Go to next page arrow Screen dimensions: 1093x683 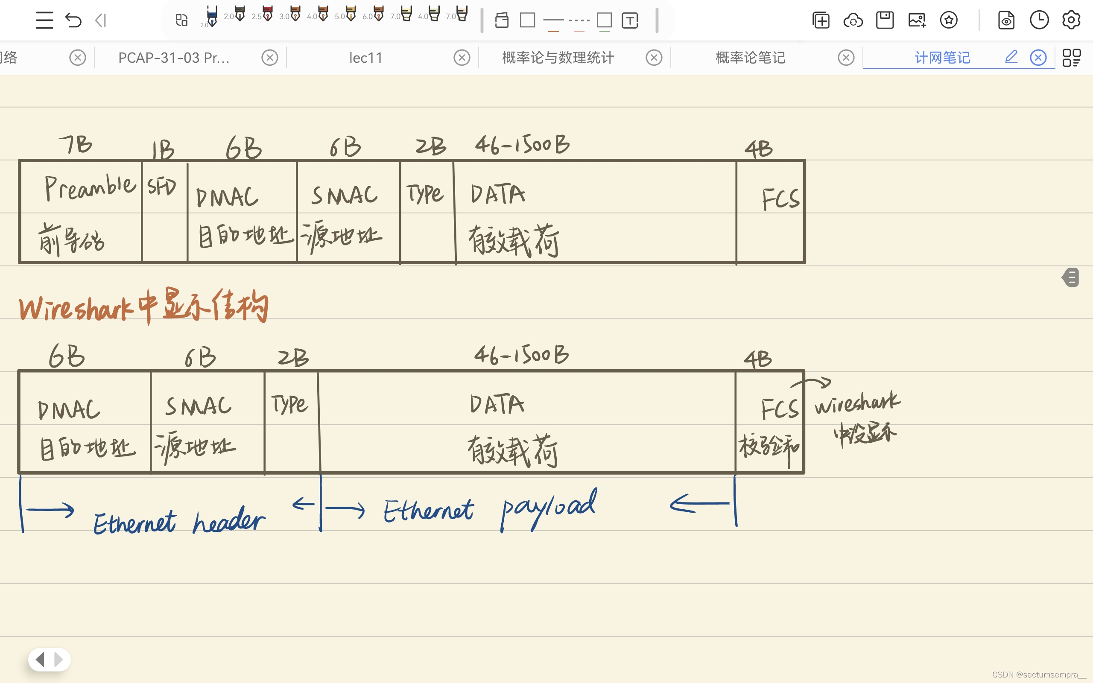[59, 660]
